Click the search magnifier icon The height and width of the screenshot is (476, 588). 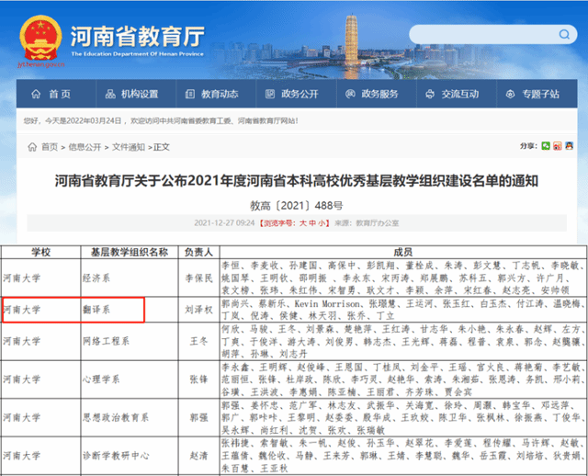click(564, 35)
